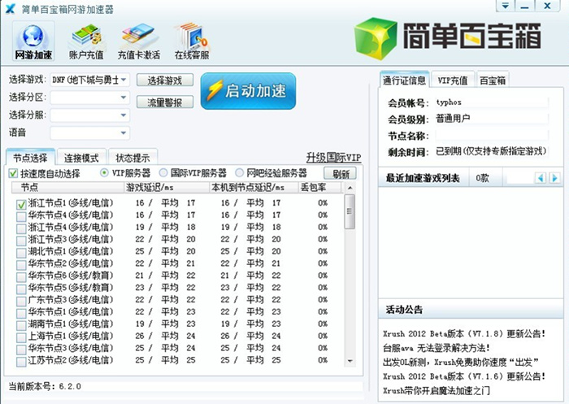Show next recent game with right arrow

coord(554,178)
